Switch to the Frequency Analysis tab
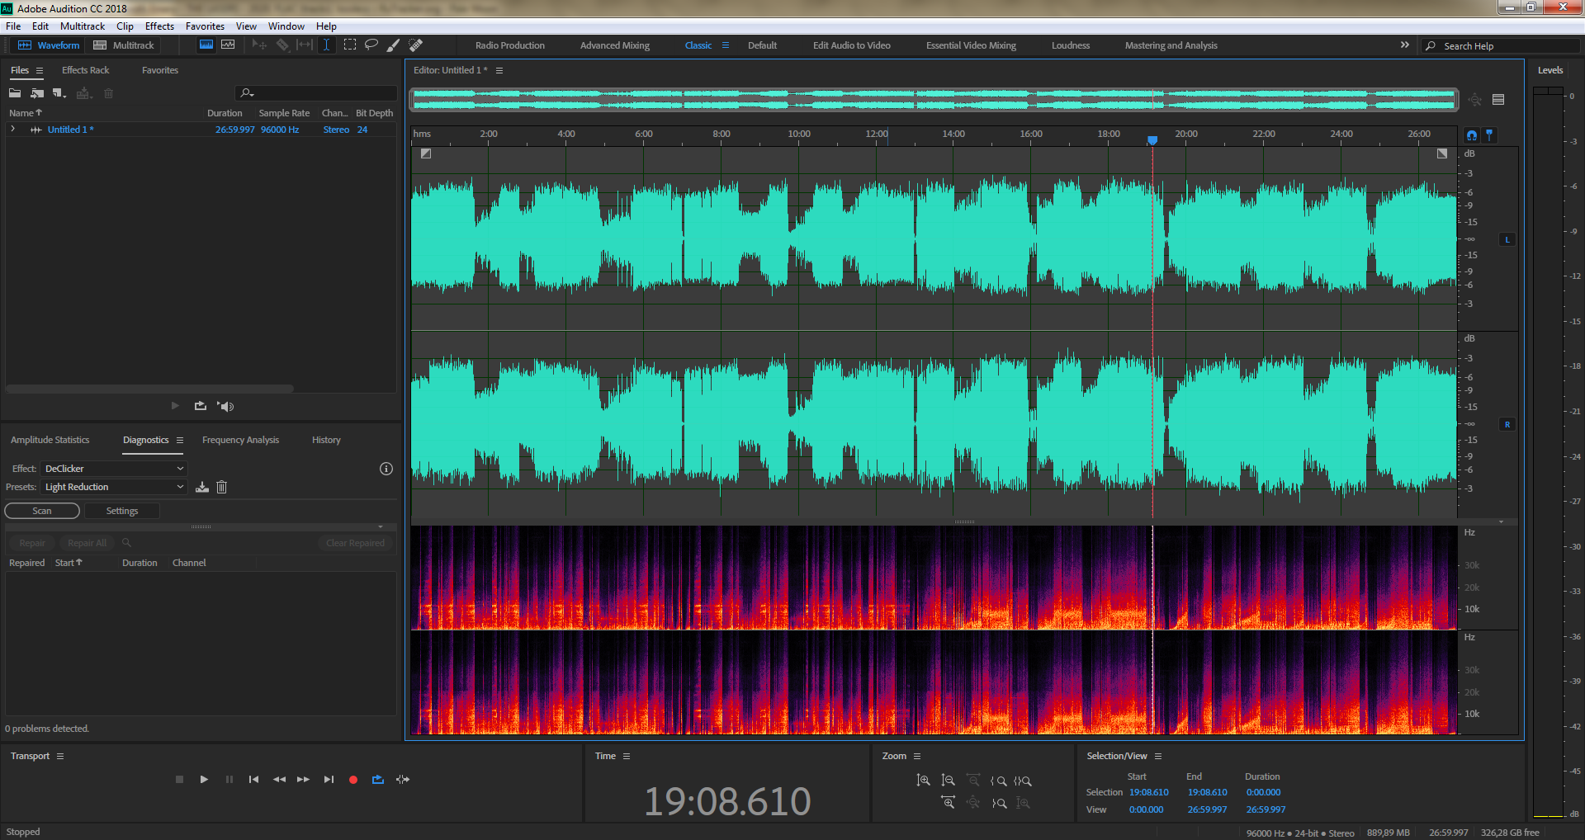 tap(240, 440)
